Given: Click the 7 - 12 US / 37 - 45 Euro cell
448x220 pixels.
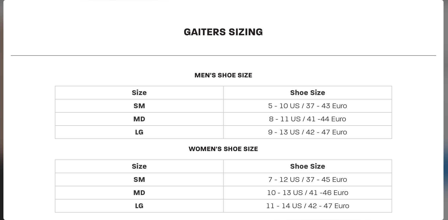Looking at the screenshot, I should coord(308,179).
